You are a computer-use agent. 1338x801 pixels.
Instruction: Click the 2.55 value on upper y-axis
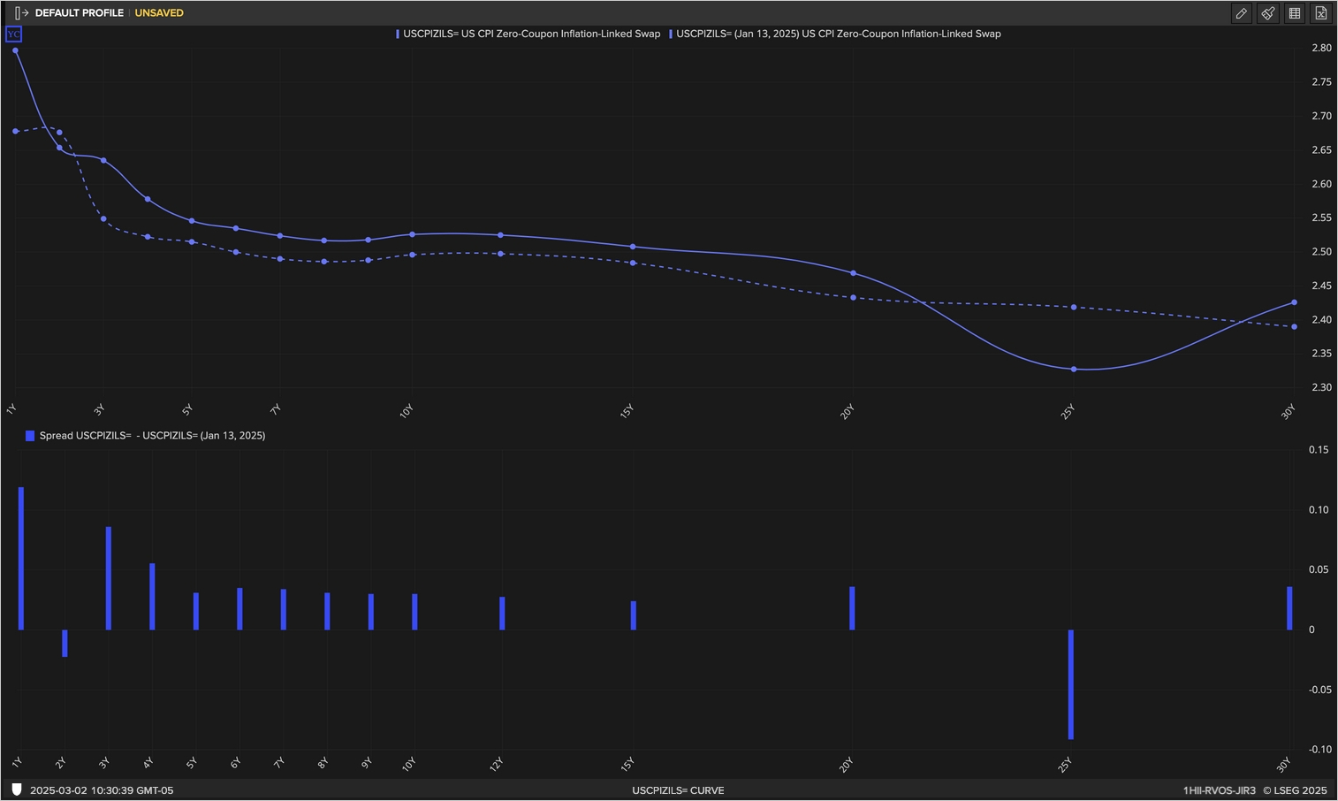(1321, 217)
